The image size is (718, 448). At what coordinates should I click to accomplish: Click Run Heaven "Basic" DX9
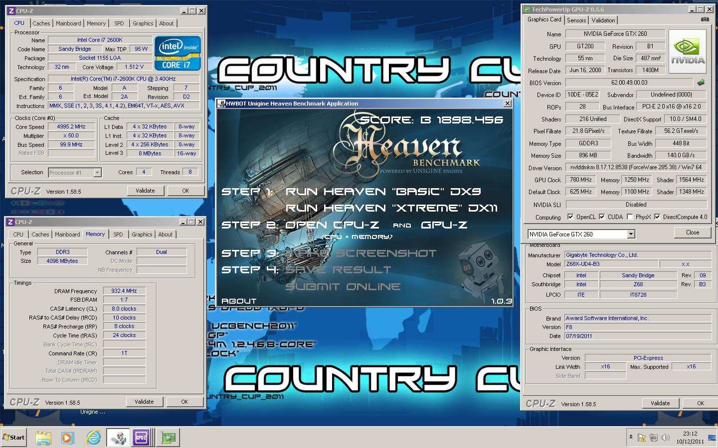[383, 192]
